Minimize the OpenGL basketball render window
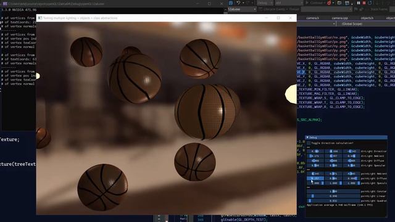 tap(266, 18)
